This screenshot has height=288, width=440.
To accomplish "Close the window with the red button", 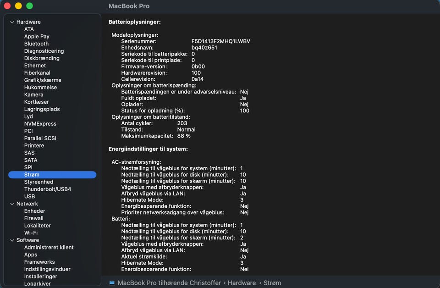I will pyautogui.click(x=7, y=6).
